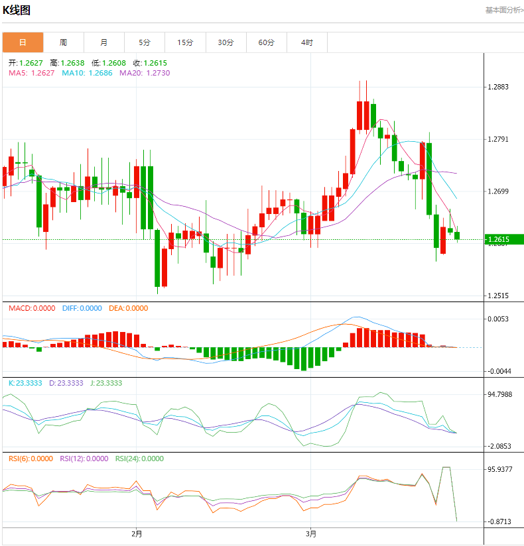Click the DIFF indicator value label
524x546 pixels.
(82, 308)
